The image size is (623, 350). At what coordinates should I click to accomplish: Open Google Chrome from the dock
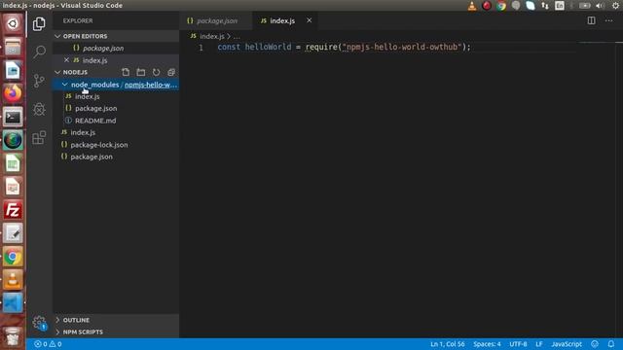13,257
